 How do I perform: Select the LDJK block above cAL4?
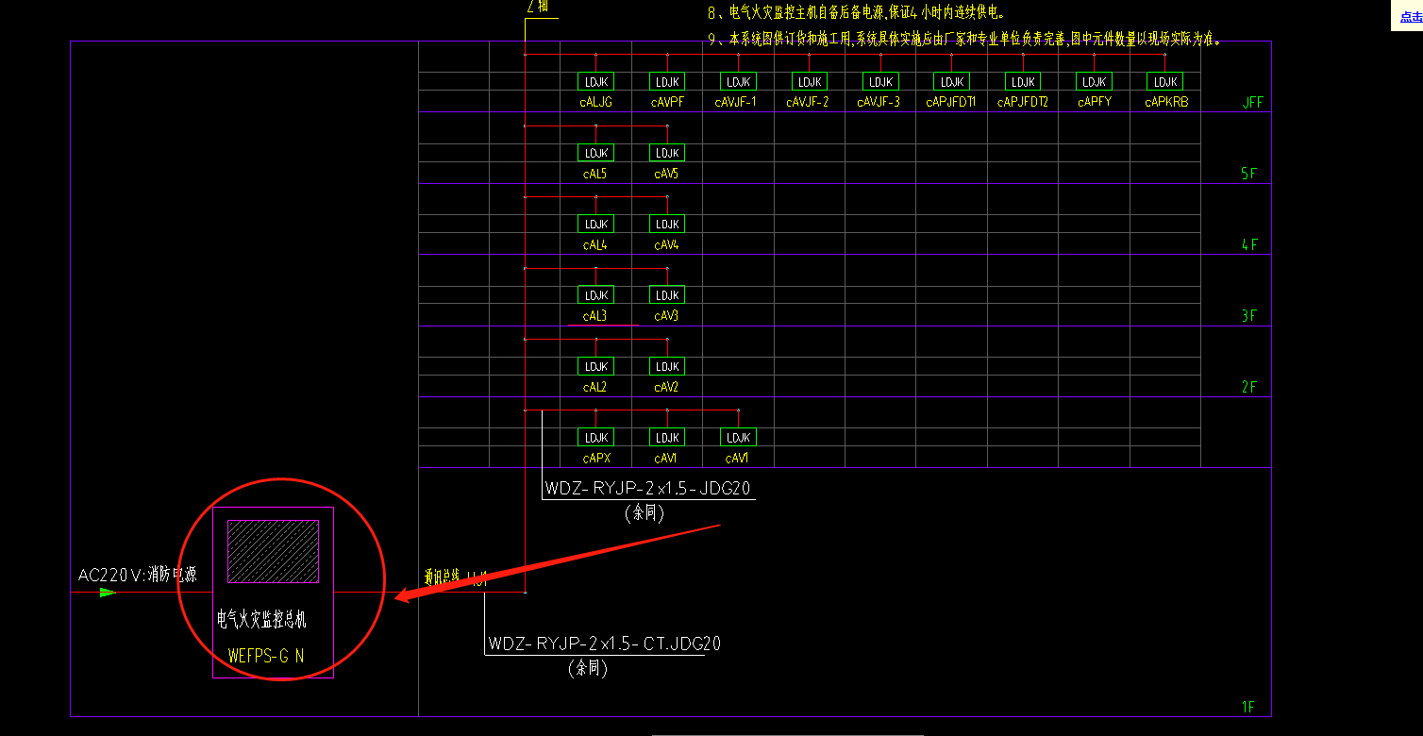596,224
